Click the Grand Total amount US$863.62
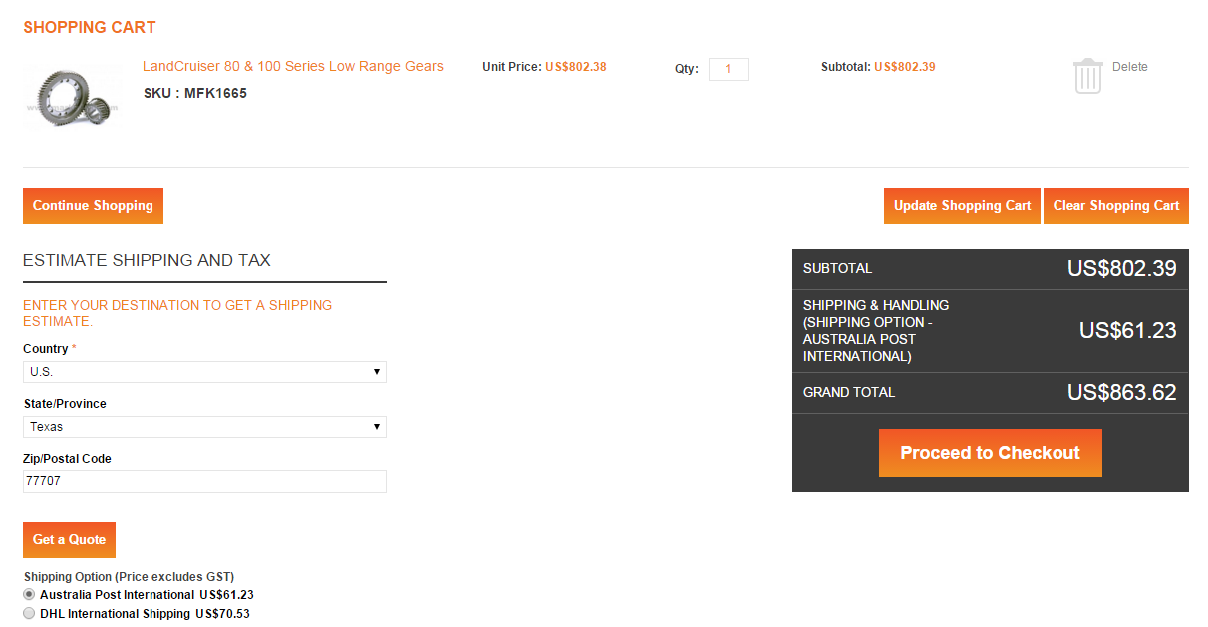Image resolution: width=1208 pixels, height=627 pixels. pos(1121,392)
